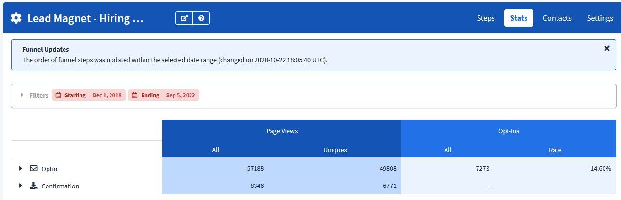Open the Contacts tab
621x200 pixels.
[557, 18]
